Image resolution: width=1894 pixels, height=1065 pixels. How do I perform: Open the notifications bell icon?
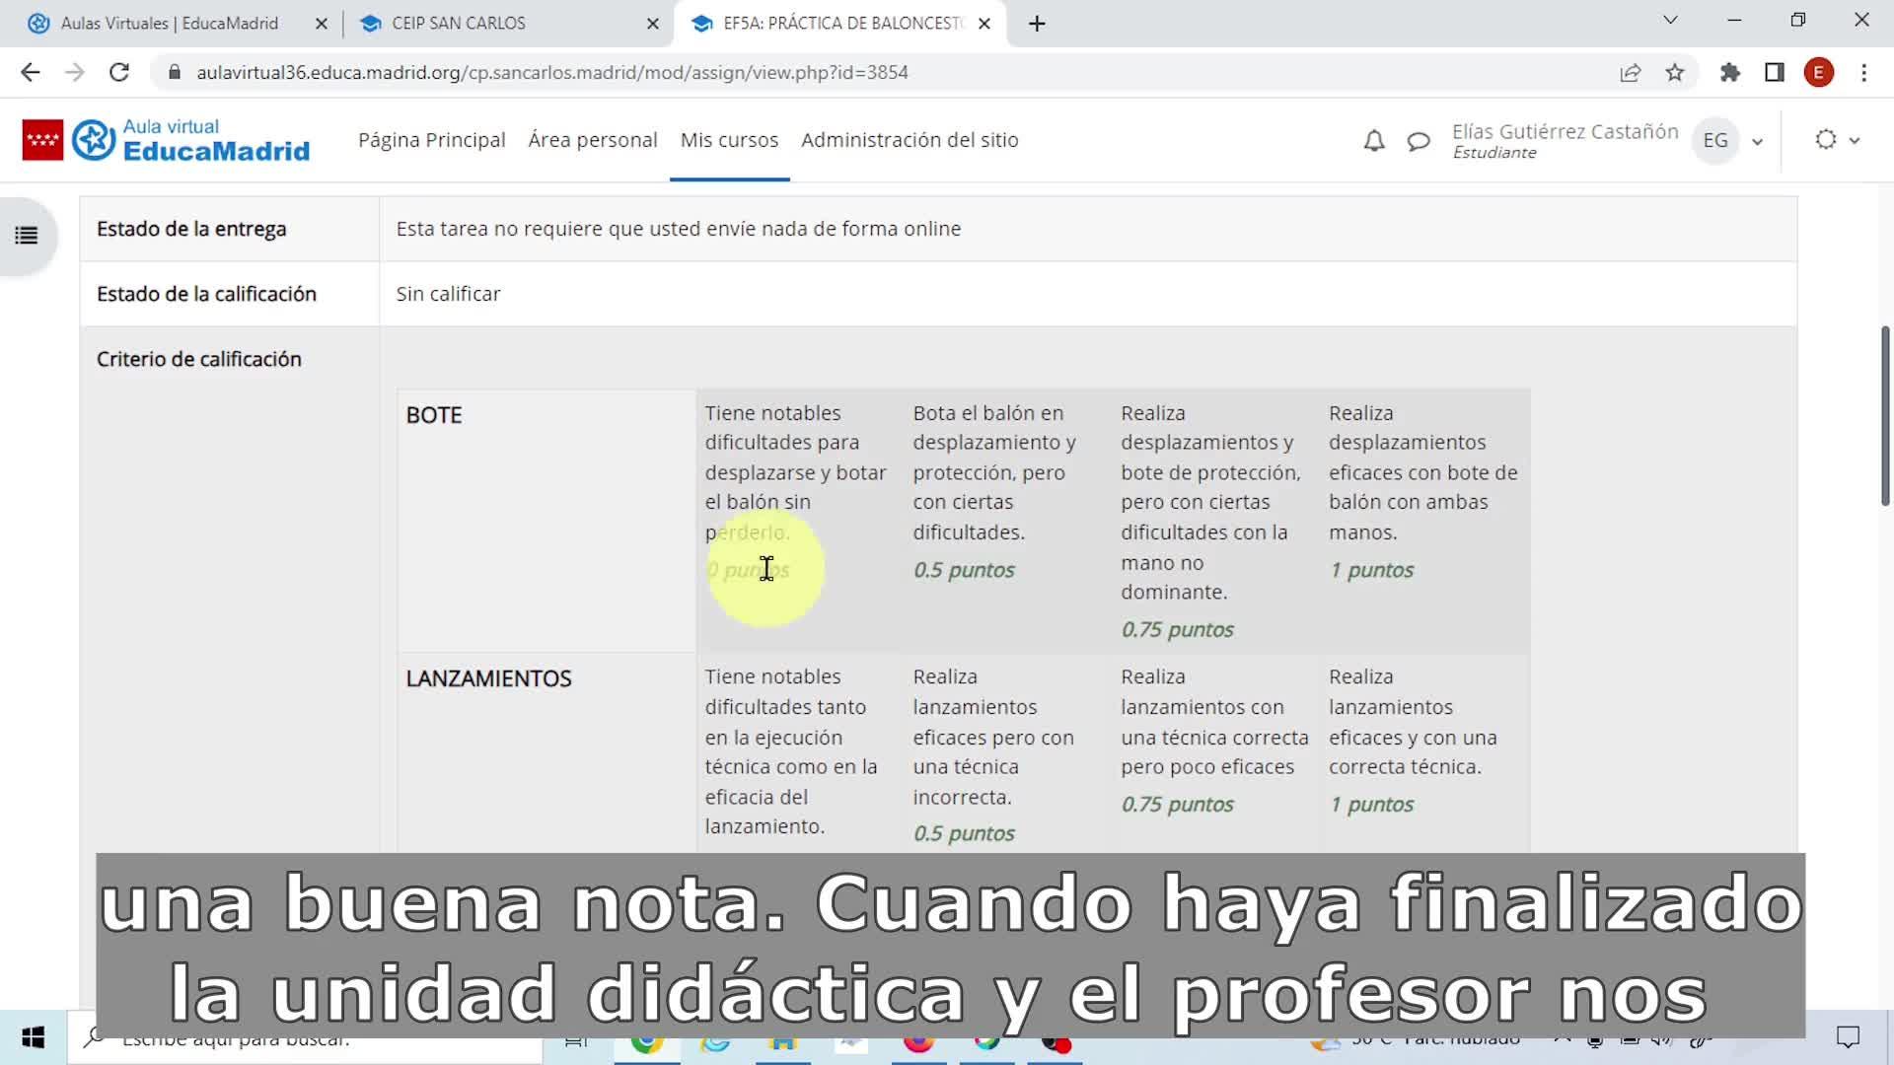1373,141
